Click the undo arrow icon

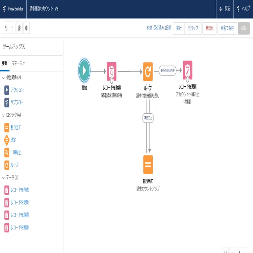click(6, 28)
